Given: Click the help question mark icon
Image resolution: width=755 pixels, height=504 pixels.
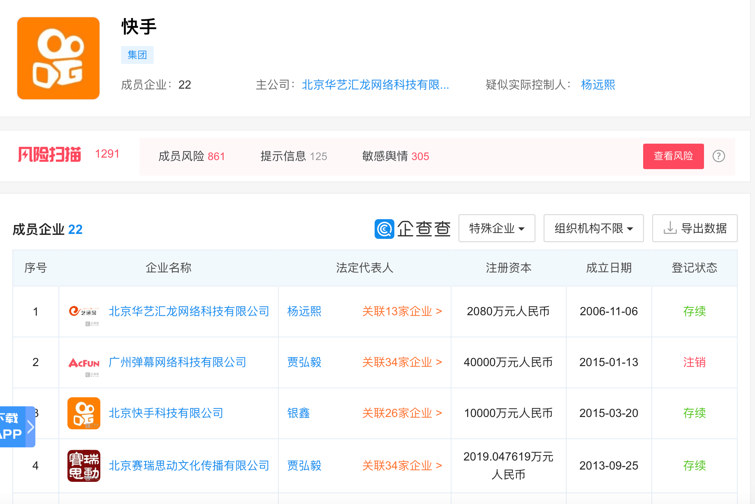Looking at the screenshot, I should coord(718,156).
